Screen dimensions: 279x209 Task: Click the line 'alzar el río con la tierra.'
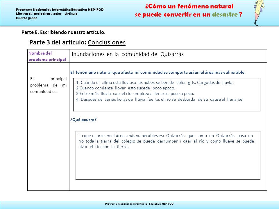(x=103, y=147)
